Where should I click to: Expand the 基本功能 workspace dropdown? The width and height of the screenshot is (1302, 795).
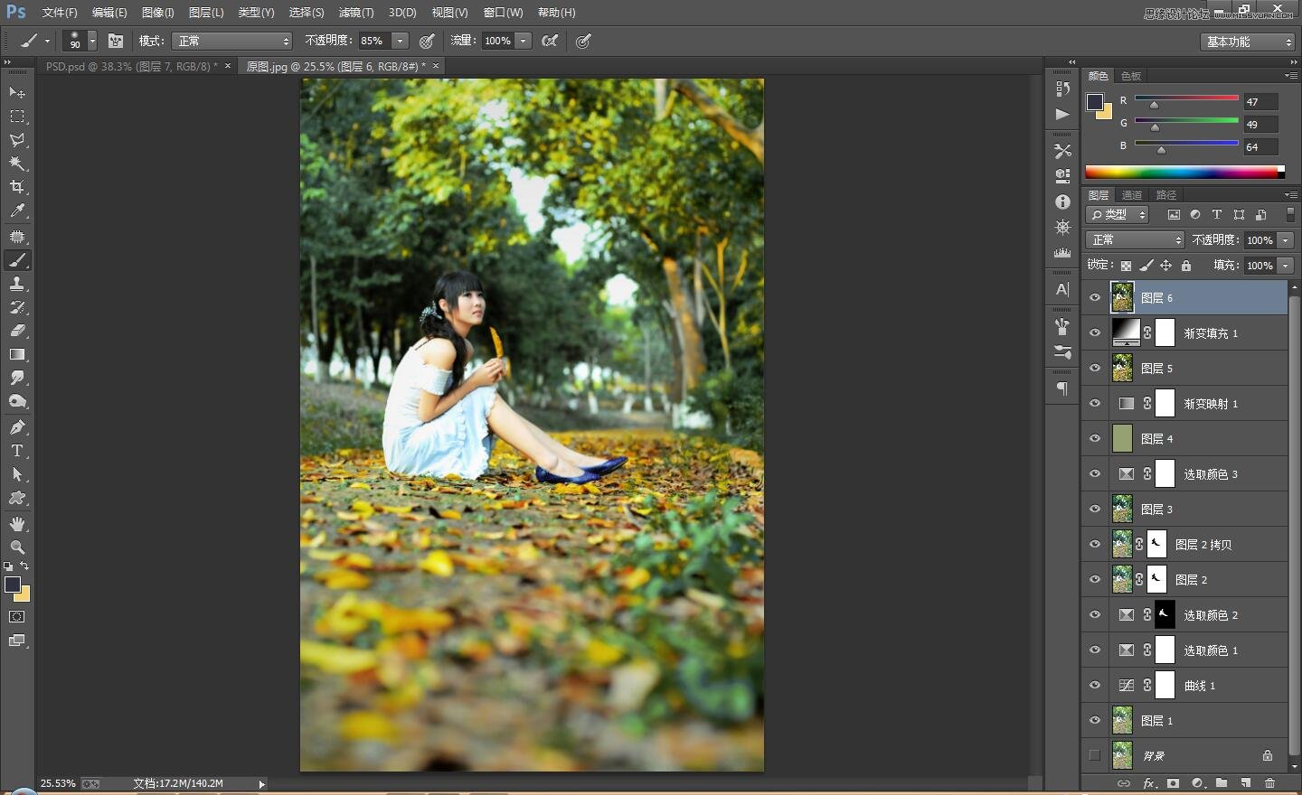[x=1249, y=42]
